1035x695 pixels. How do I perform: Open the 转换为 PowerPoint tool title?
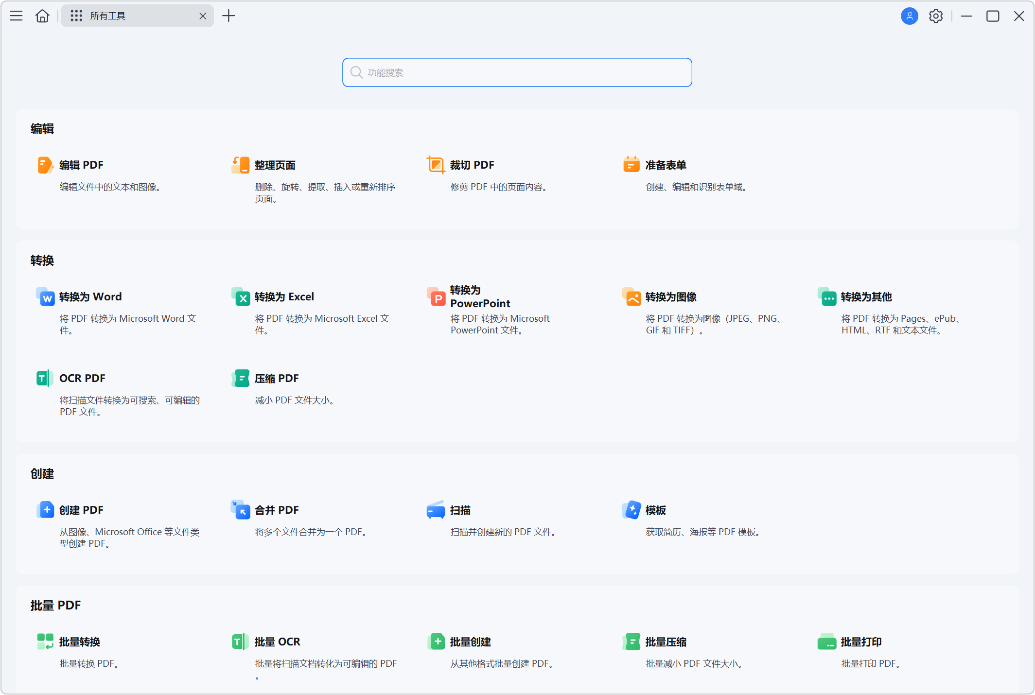[480, 297]
